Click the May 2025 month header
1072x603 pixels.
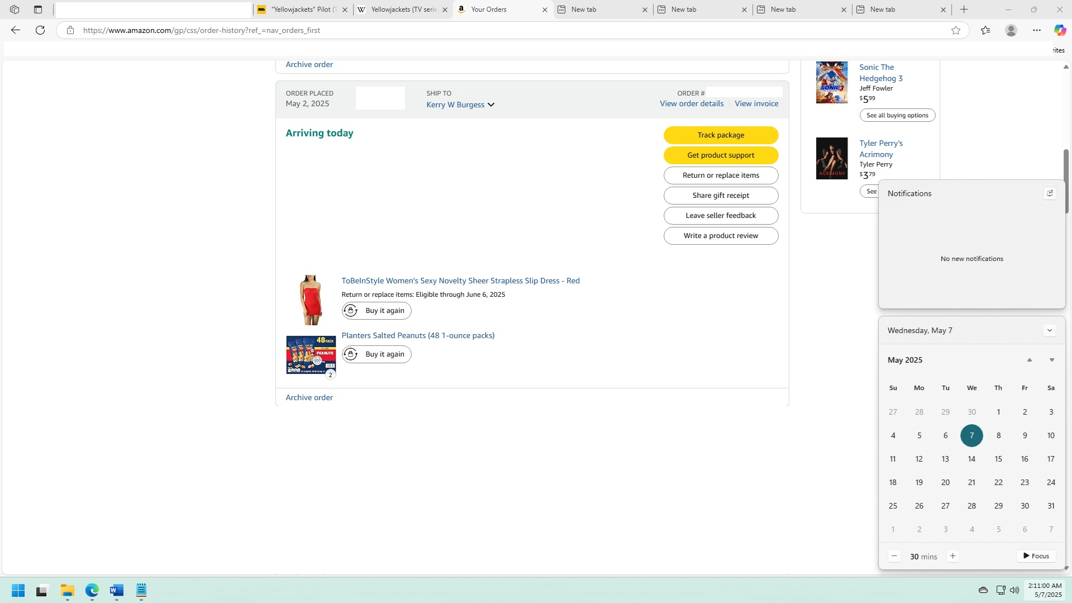[905, 360]
